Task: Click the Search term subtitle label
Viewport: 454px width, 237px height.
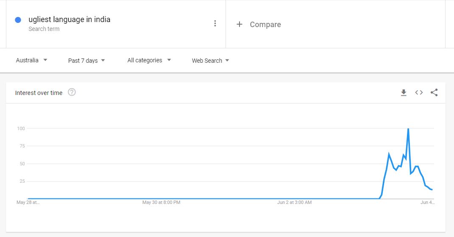Action: [x=44, y=29]
